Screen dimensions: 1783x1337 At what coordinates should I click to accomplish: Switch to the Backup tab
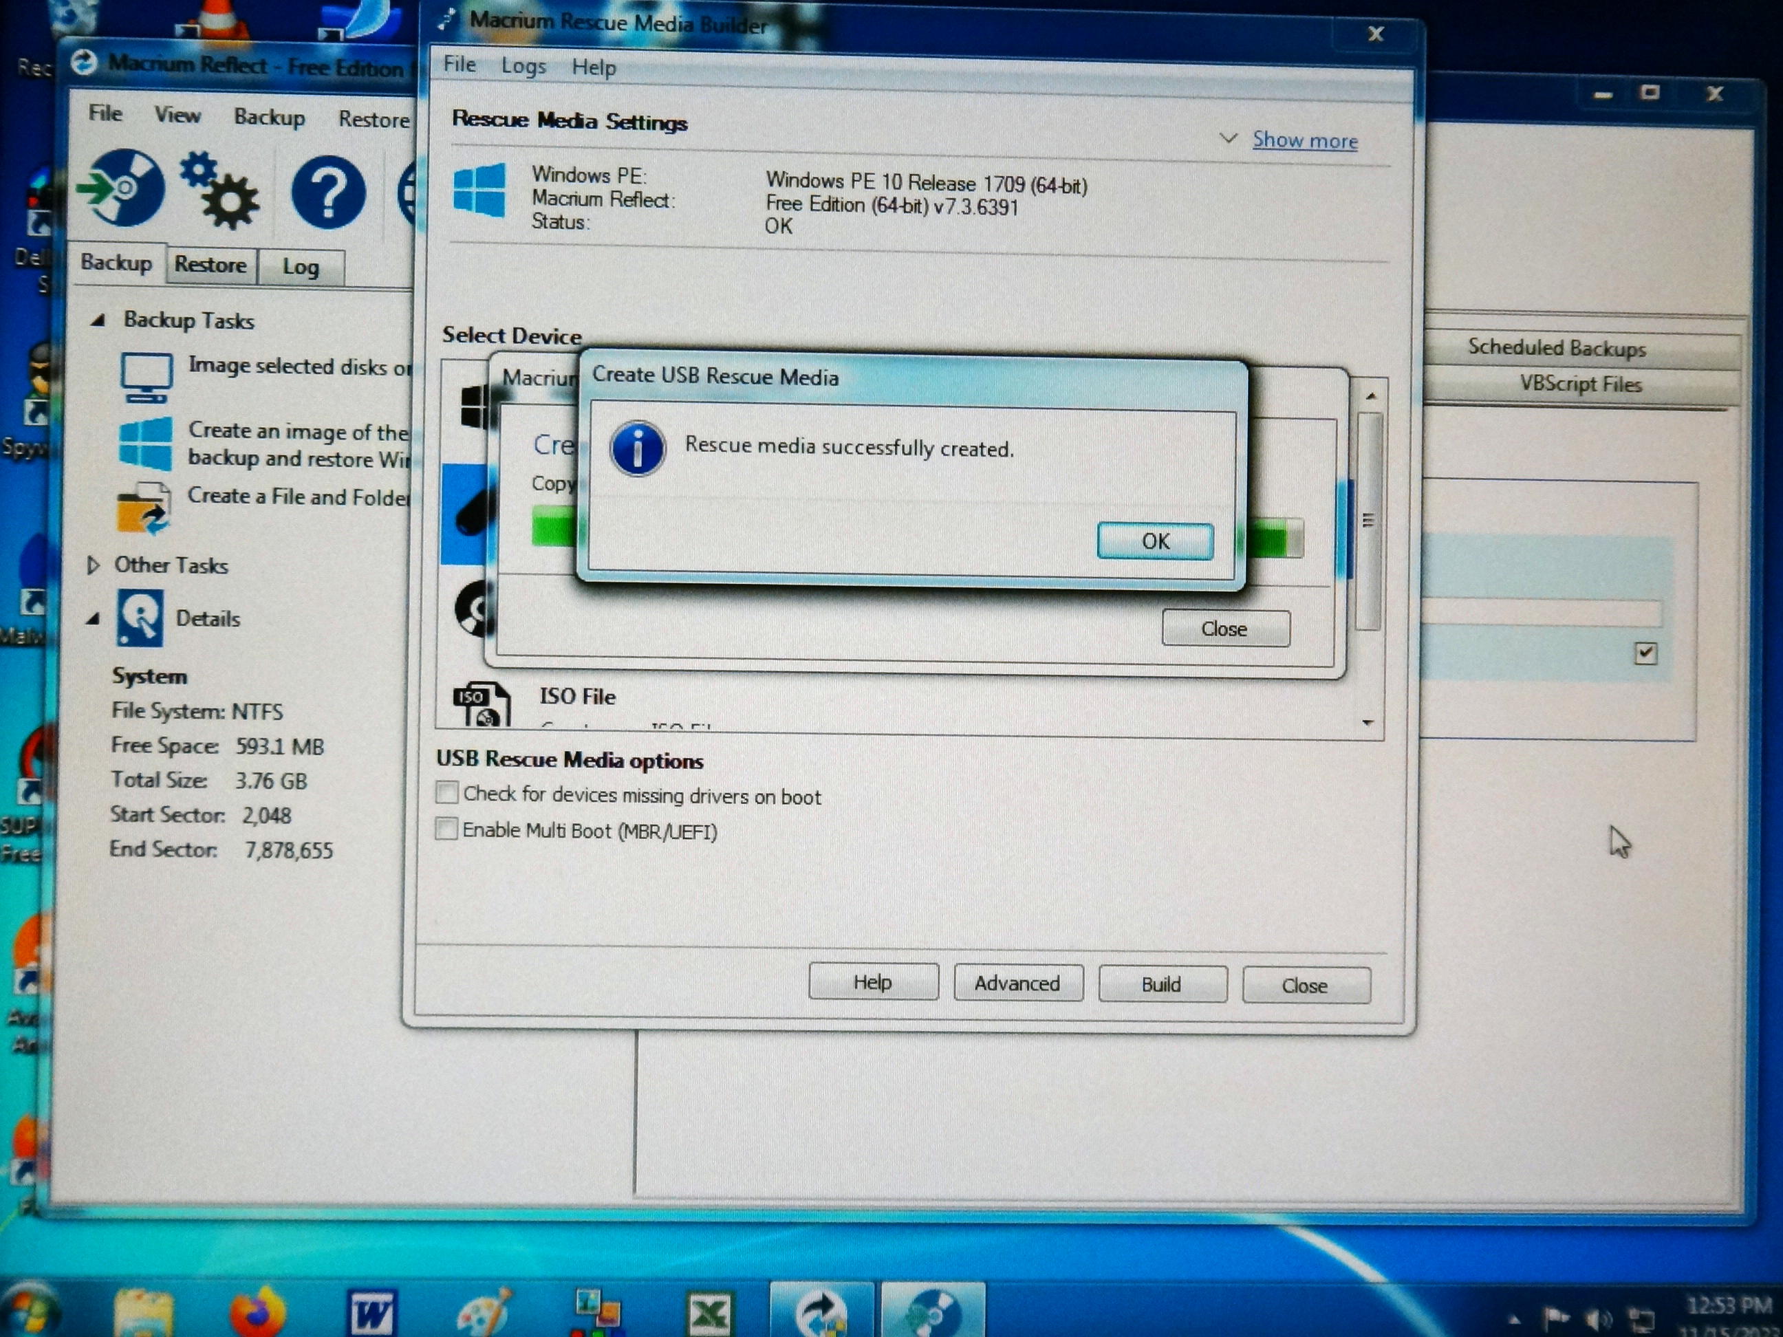(116, 263)
